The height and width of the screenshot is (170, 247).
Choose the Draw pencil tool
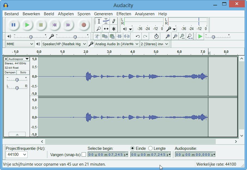coord(114,21)
